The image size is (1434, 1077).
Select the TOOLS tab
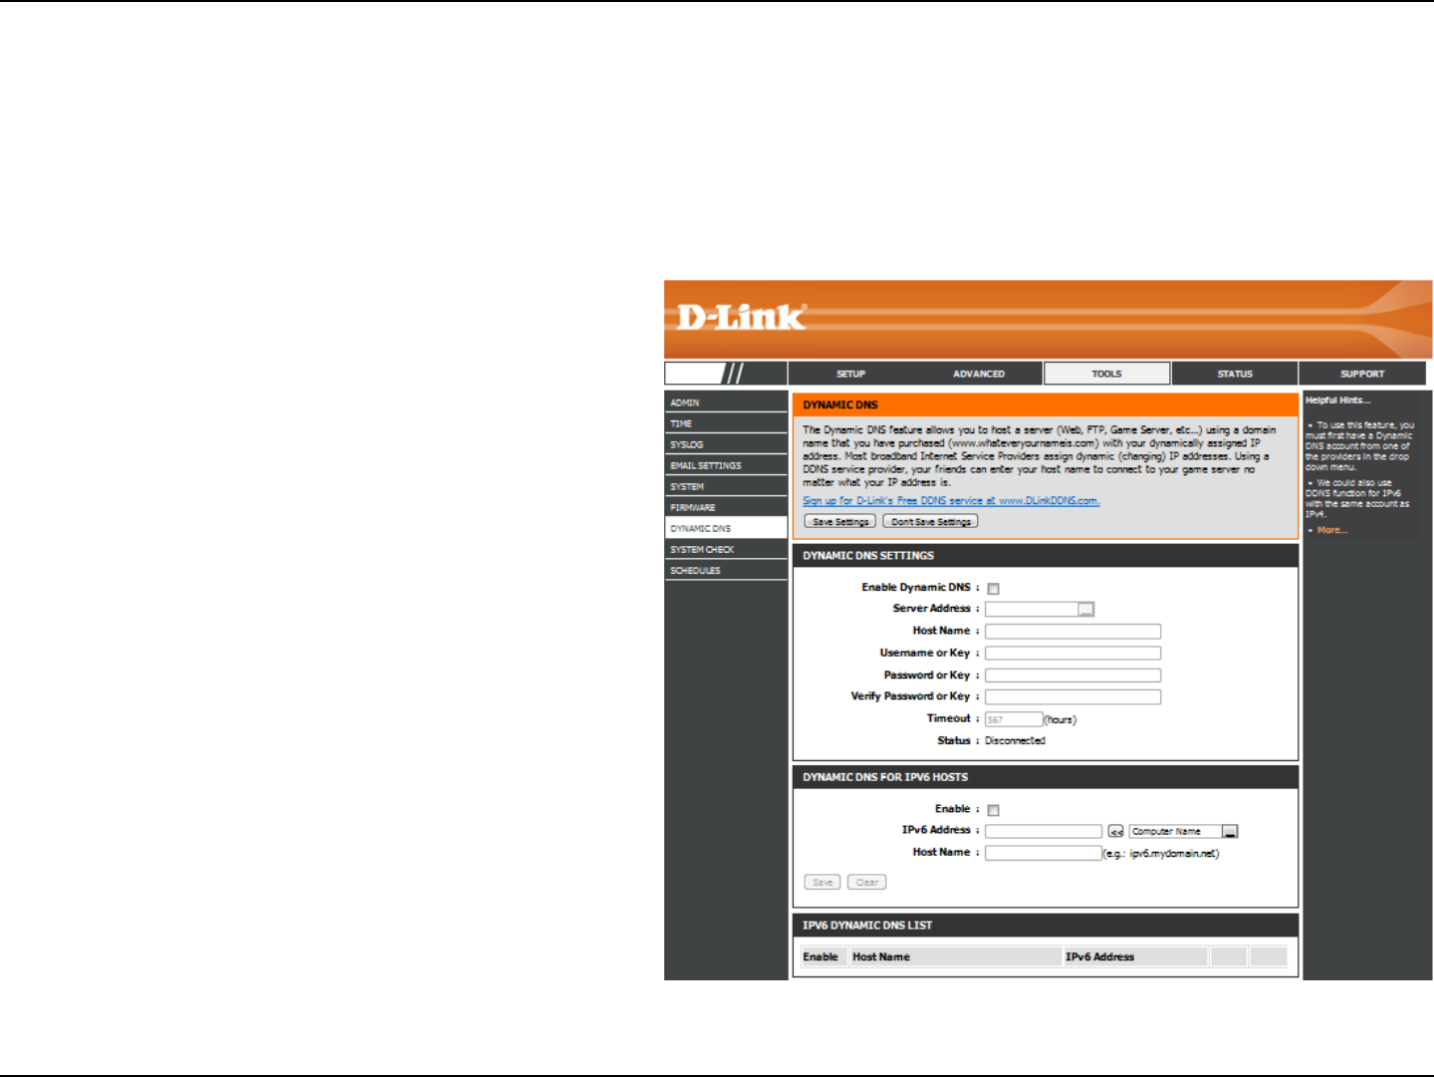(1106, 374)
